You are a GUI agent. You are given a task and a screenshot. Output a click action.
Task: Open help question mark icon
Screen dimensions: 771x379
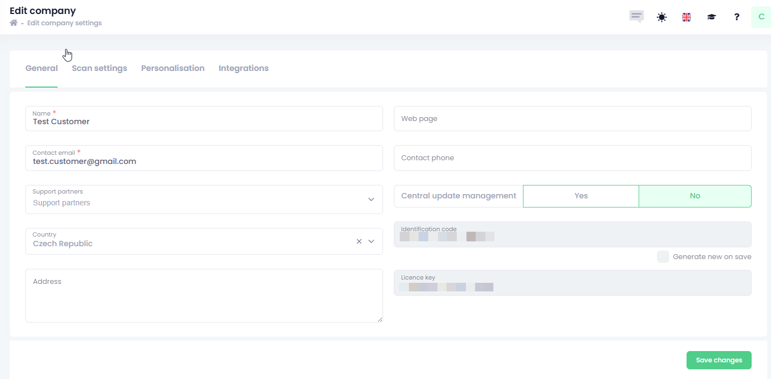[x=737, y=17]
